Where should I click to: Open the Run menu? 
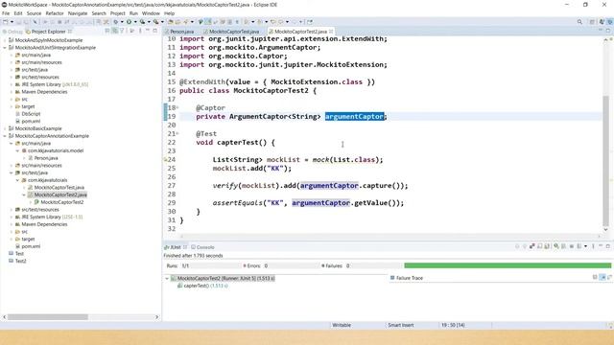[x=133, y=13]
